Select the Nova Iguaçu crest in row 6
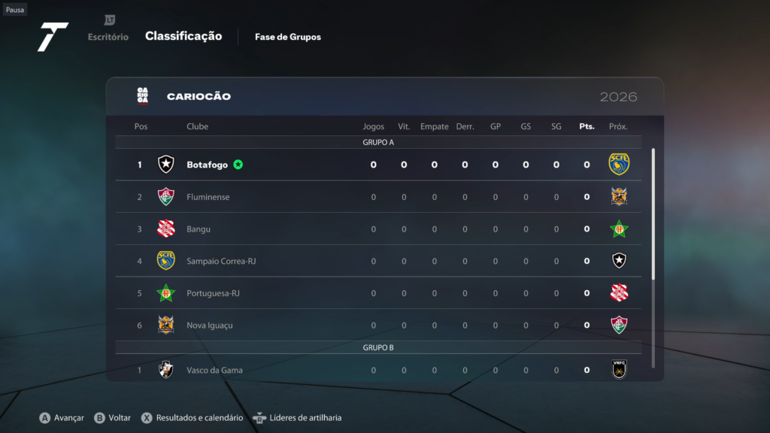The height and width of the screenshot is (433, 770). tap(166, 325)
